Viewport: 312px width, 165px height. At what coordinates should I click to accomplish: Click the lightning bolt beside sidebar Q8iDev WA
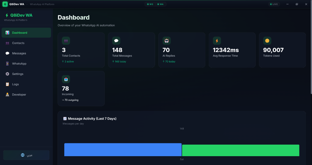click(x=7, y=15)
